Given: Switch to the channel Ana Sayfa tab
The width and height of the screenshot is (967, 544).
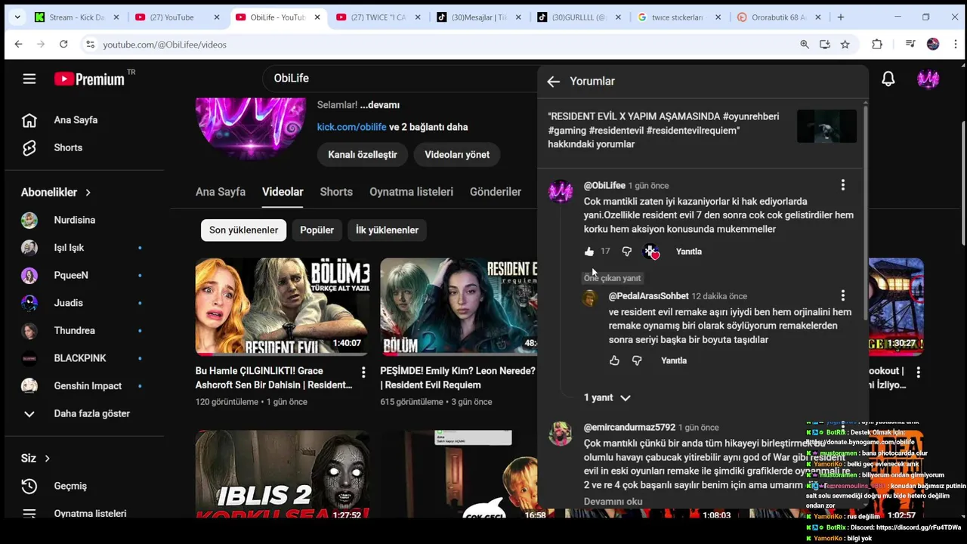Looking at the screenshot, I should coord(221,192).
